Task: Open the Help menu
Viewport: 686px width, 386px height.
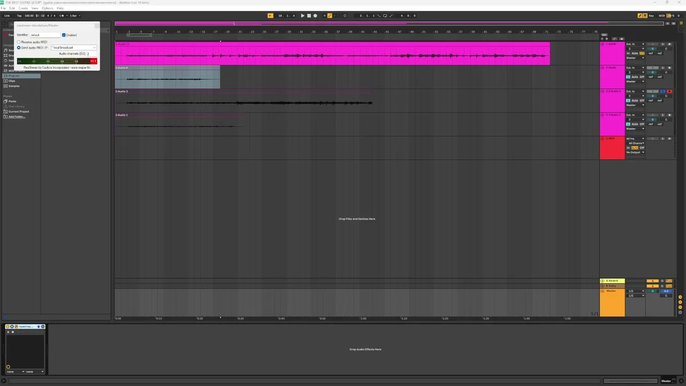Action: pos(60,8)
